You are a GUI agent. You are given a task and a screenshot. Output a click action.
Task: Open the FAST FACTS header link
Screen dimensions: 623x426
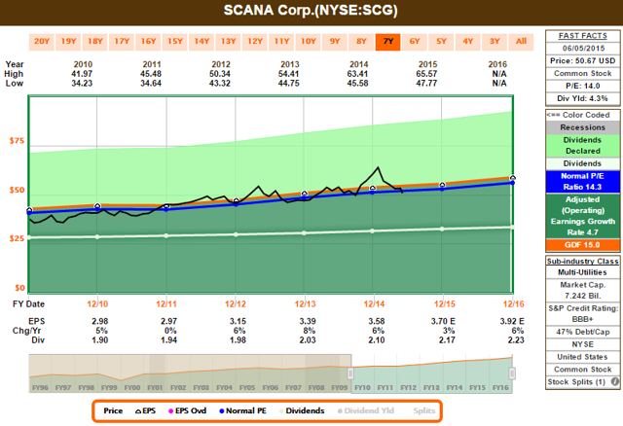[582, 36]
